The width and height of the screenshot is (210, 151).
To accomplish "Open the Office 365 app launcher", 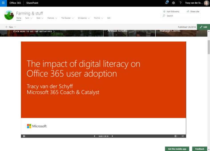I will click(3, 3).
